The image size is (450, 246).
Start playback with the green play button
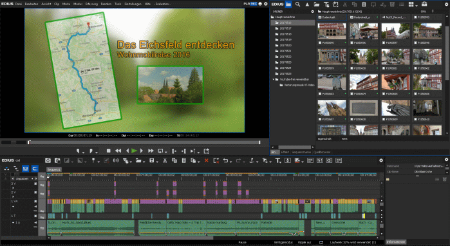pyautogui.click(x=134, y=151)
